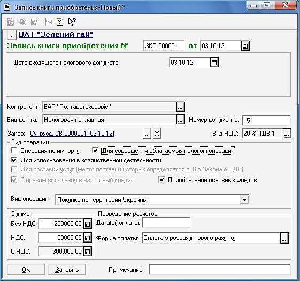Image resolution: width=300 pixels, height=281 pixels.
Task: Open calendar for incoming tax document date
Action: (214, 63)
